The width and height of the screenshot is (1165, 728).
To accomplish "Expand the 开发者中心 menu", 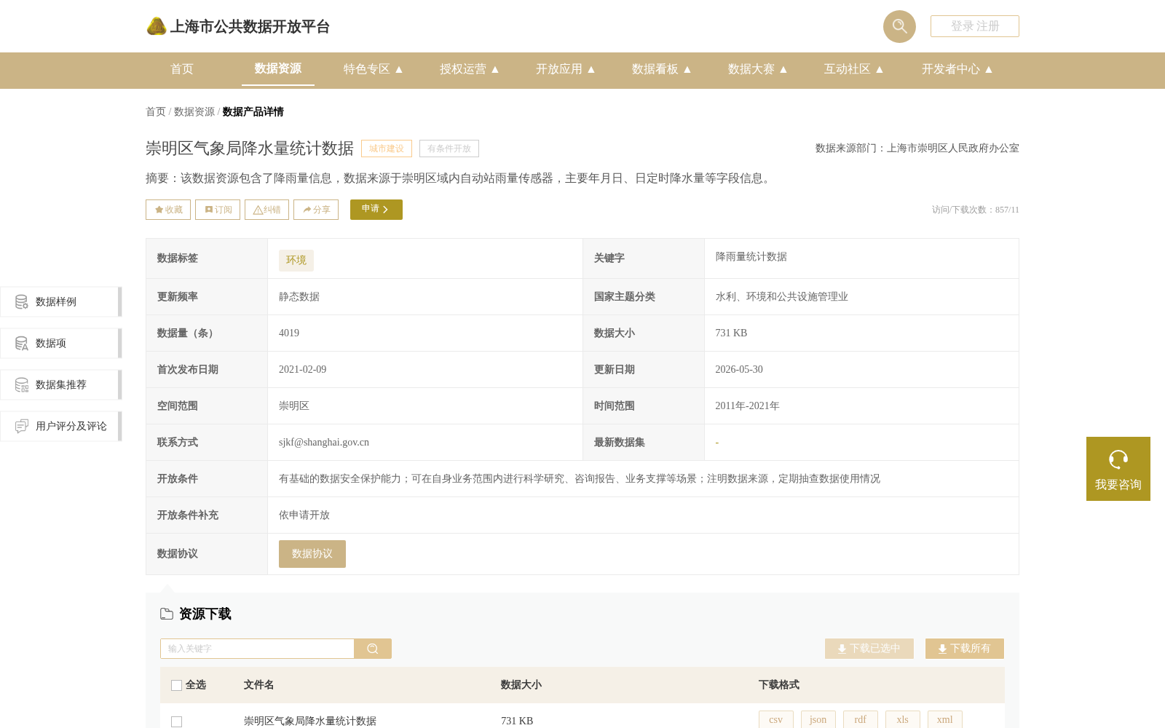I will (957, 69).
